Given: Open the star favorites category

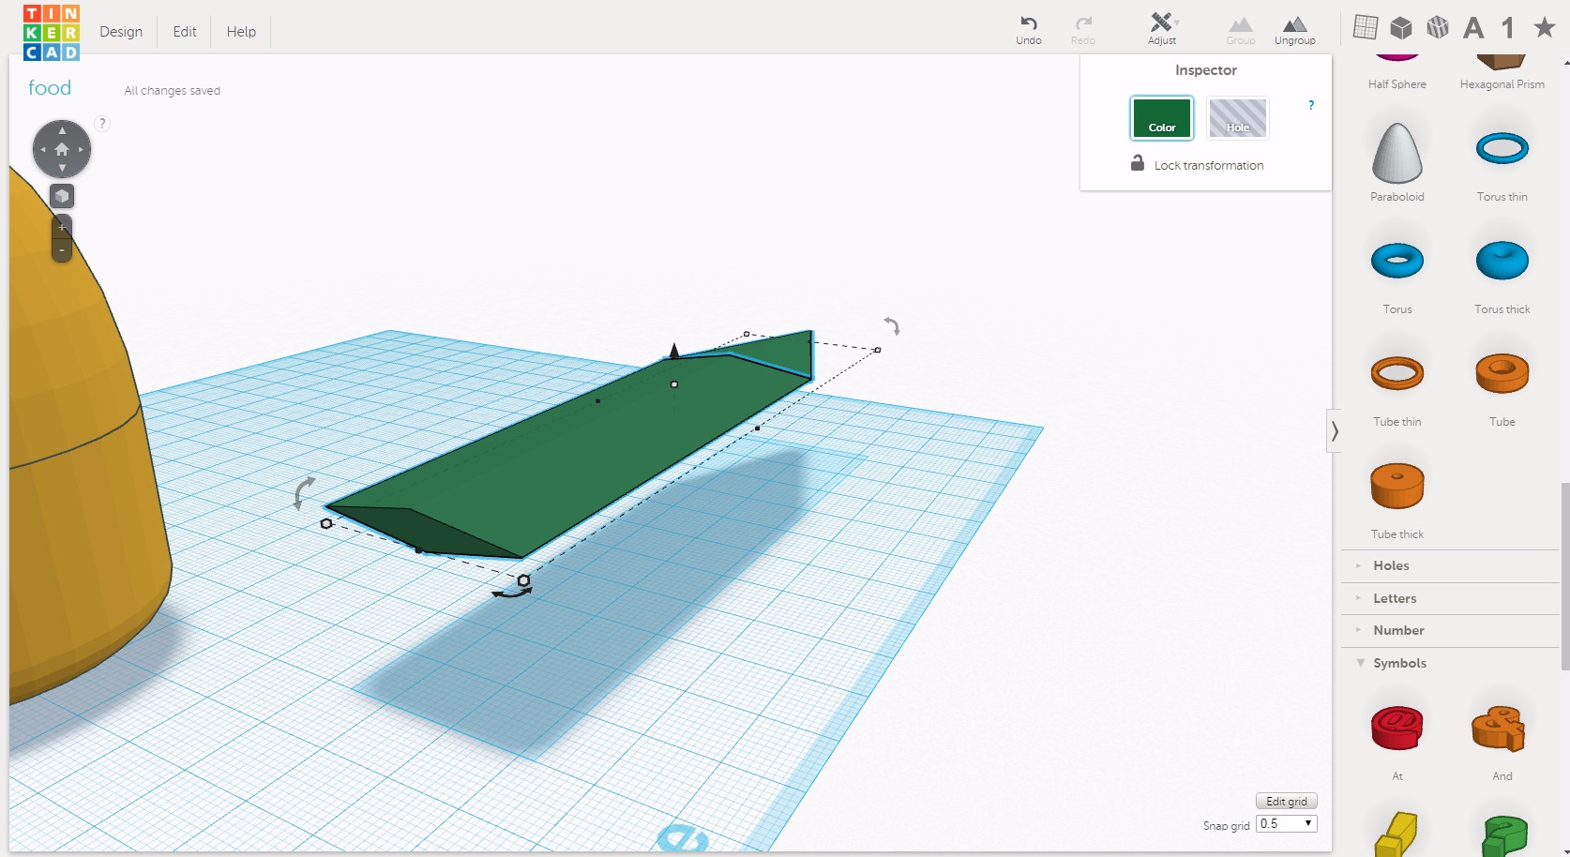Looking at the screenshot, I should (x=1544, y=27).
